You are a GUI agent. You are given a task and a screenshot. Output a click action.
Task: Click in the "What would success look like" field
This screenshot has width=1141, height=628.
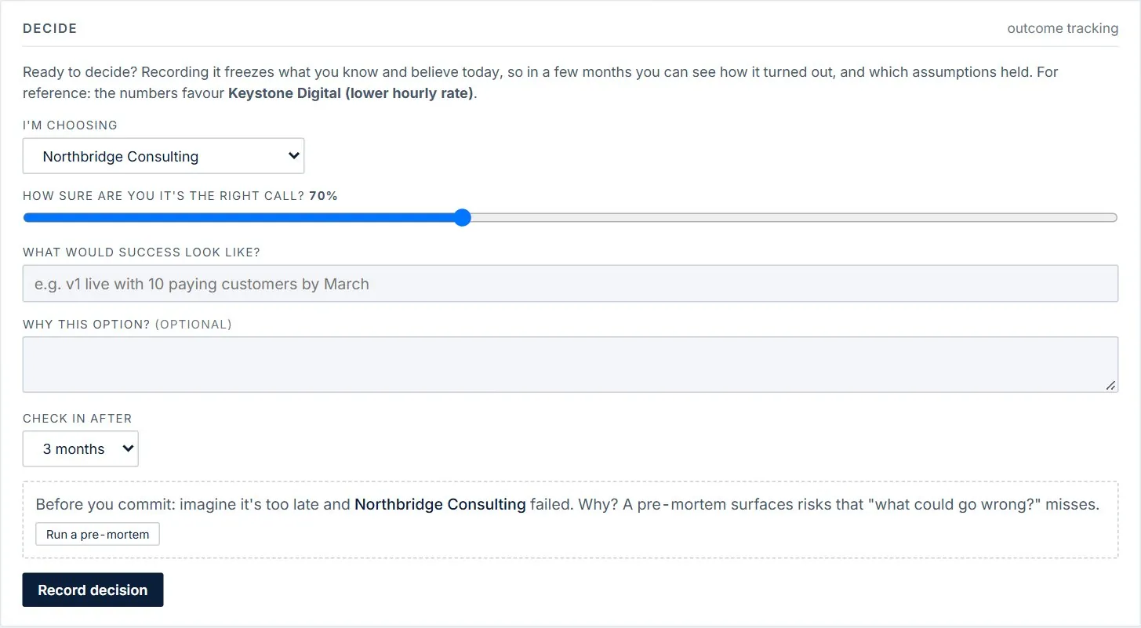point(570,284)
